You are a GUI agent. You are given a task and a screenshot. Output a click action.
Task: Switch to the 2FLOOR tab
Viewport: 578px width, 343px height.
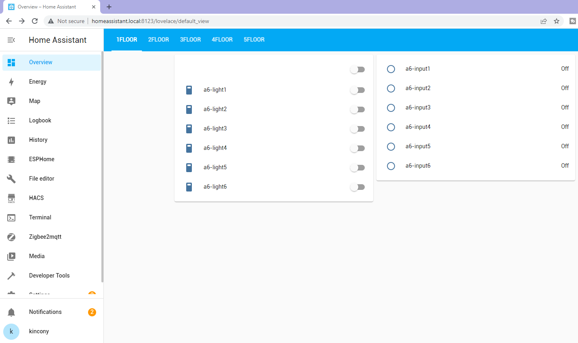(x=158, y=40)
